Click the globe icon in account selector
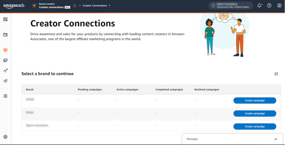The image size is (285, 145). click(x=213, y=6)
